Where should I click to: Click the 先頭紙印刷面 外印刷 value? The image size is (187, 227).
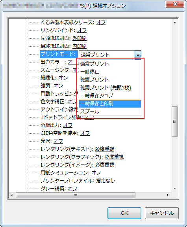pyautogui.click(x=80, y=38)
